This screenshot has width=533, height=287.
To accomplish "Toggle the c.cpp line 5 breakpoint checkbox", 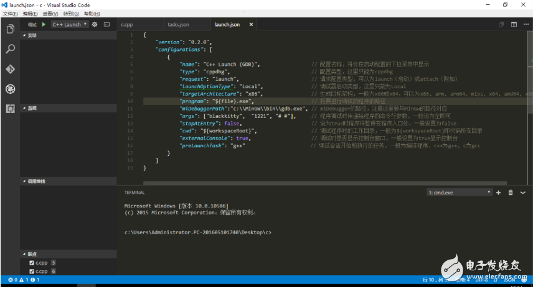I will pyautogui.click(x=32, y=263).
